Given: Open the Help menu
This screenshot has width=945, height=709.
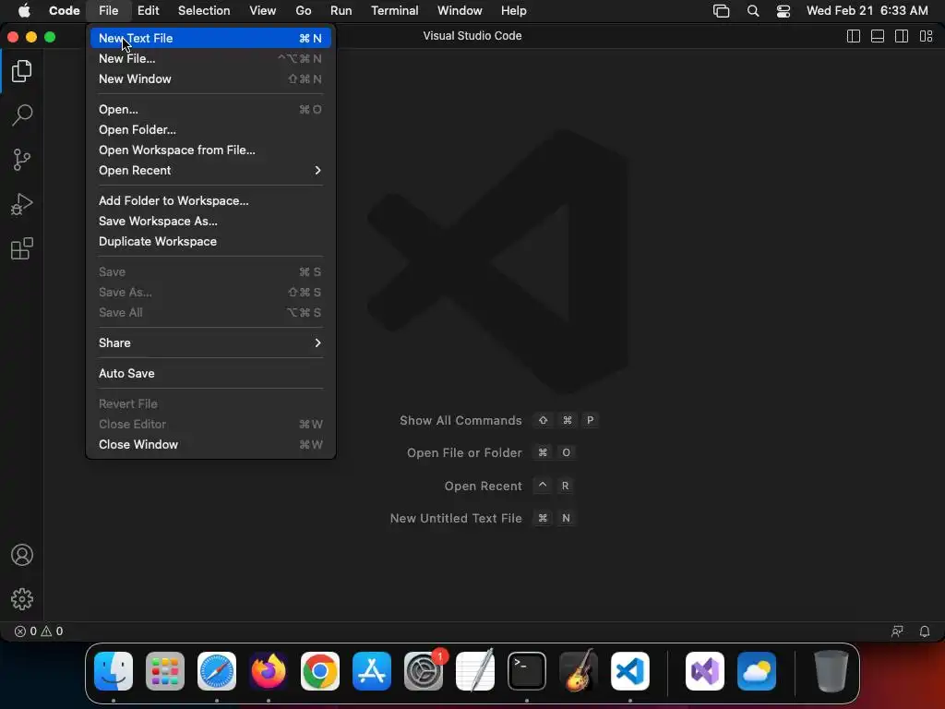Looking at the screenshot, I should point(513,11).
